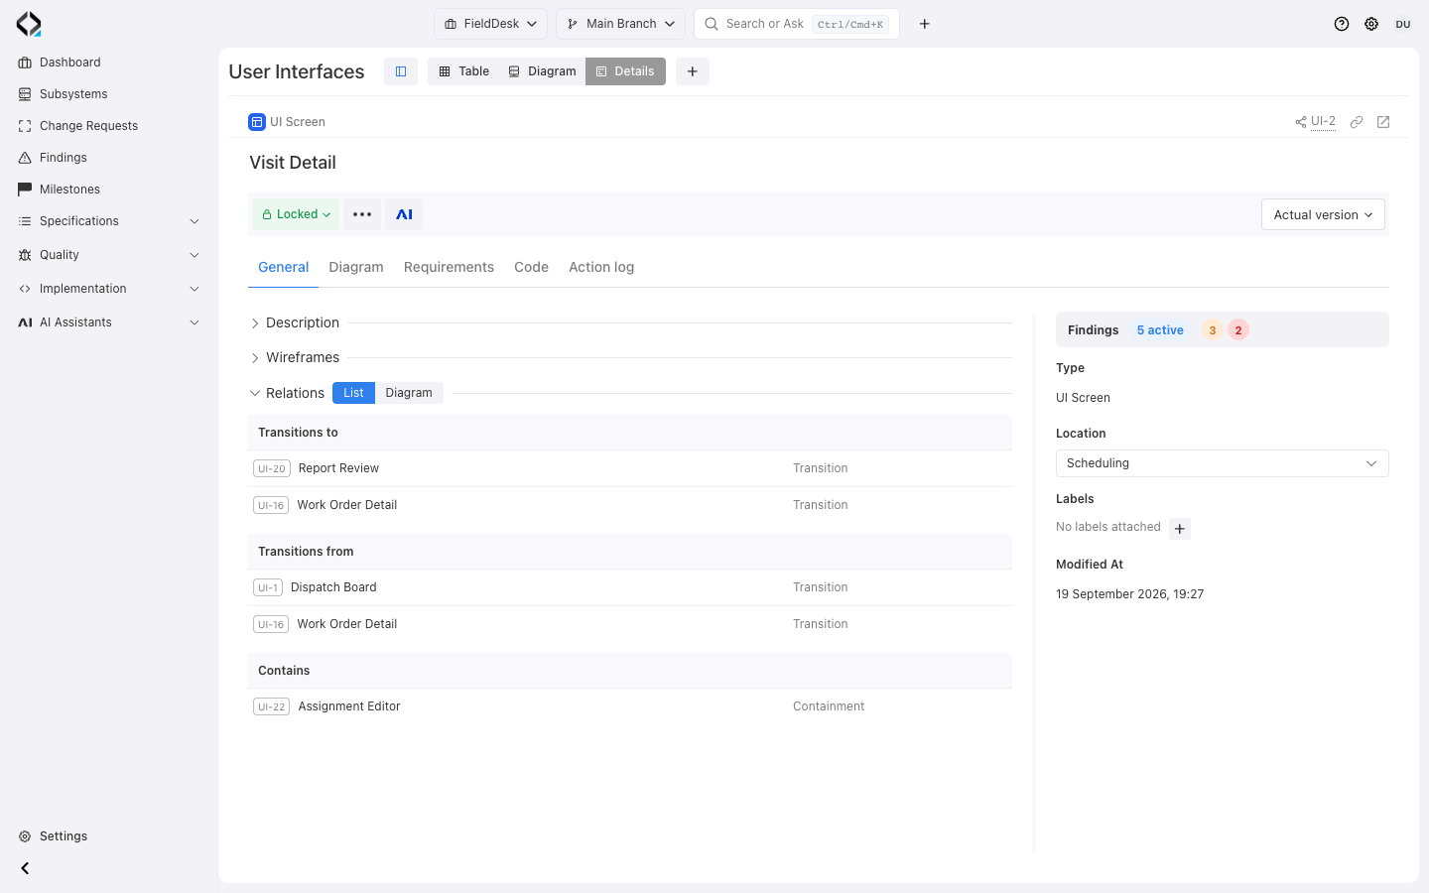Click 5 active findings link
Viewport: 1429px width, 893px height.
tap(1160, 330)
